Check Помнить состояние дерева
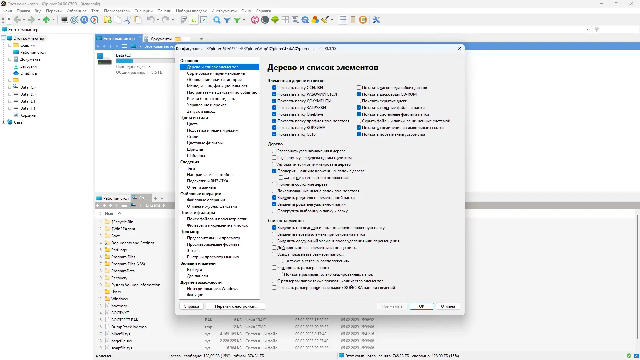 274,184
